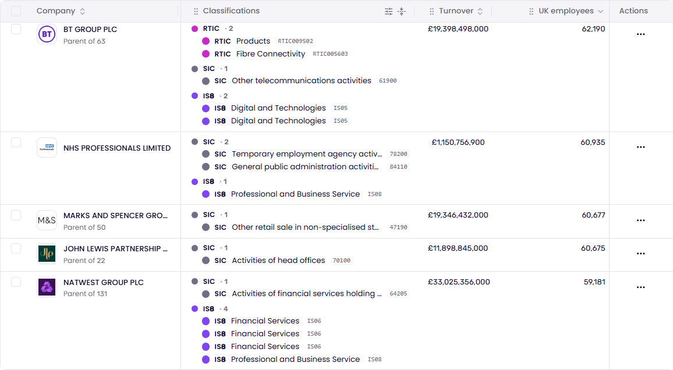Open actions menu for John Lewis Partnership
Image resolution: width=673 pixels, height=370 pixels.
[x=641, y=254]
